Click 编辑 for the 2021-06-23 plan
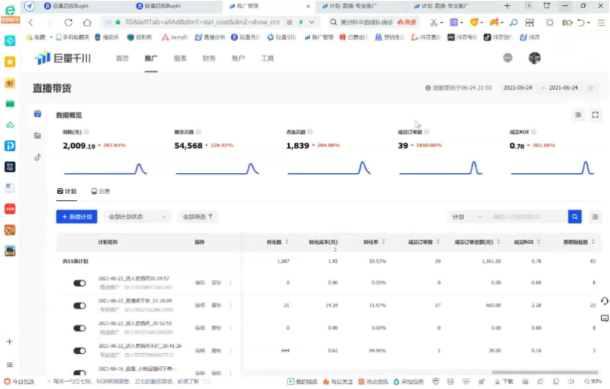 pyautogui.click(x=200, y=283)
